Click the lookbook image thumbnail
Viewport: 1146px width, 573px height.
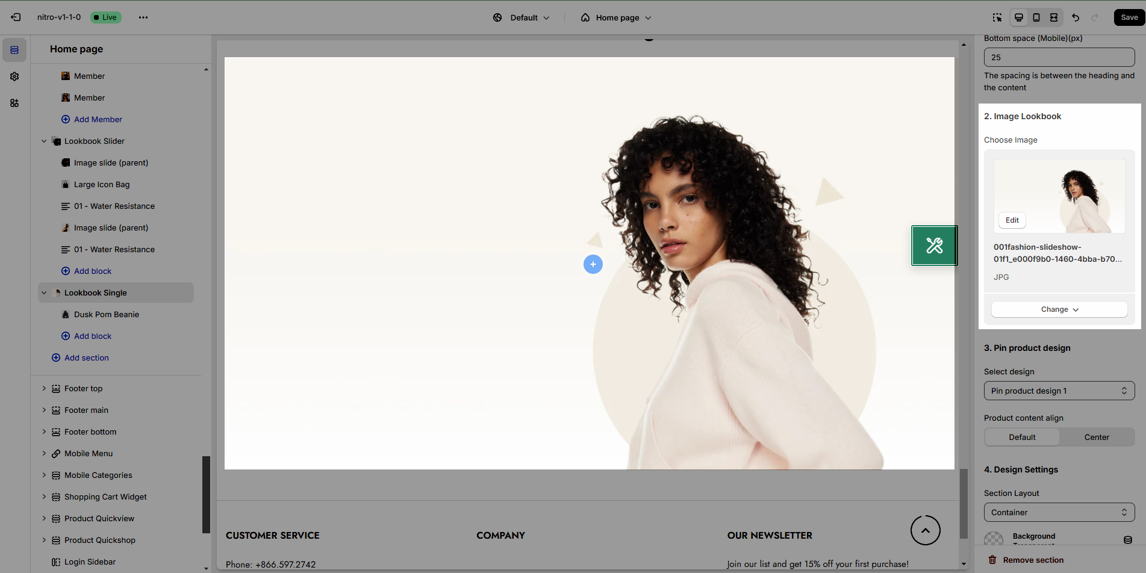pos(1059,196)
